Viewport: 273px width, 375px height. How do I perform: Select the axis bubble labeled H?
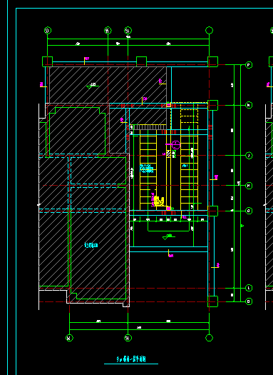[x=249, y=186]
